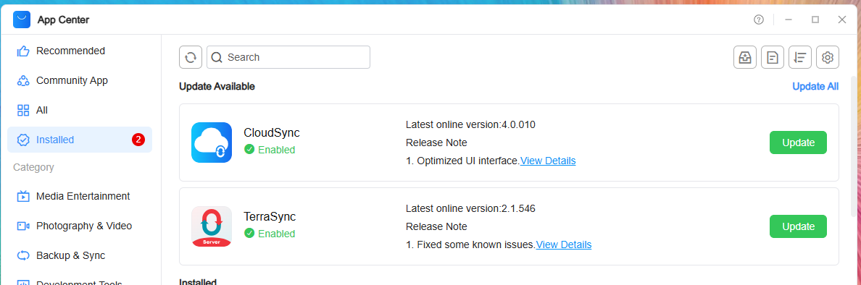Click the TerraSync app icon

click(x=212, y=226)
